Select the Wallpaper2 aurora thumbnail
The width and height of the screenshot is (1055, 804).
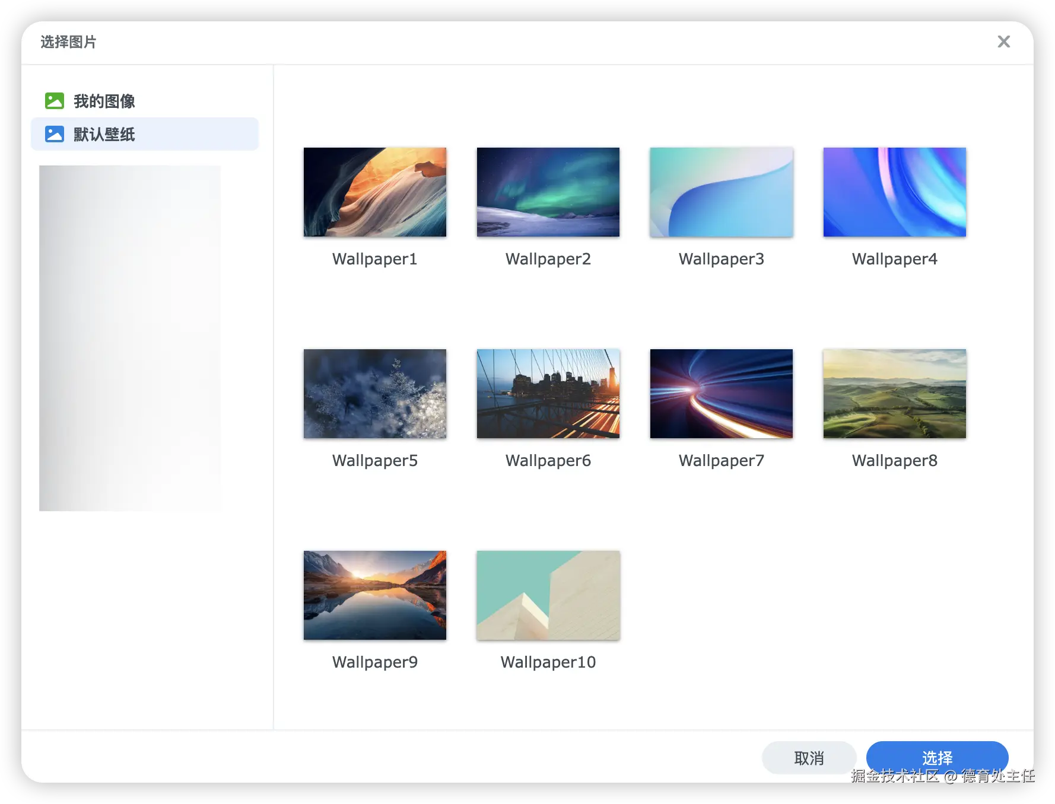[x=548, y=192]
